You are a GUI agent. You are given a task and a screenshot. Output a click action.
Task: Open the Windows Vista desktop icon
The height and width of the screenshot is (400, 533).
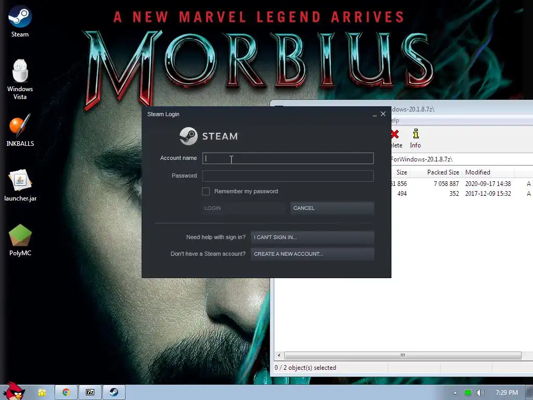[20, 79]
